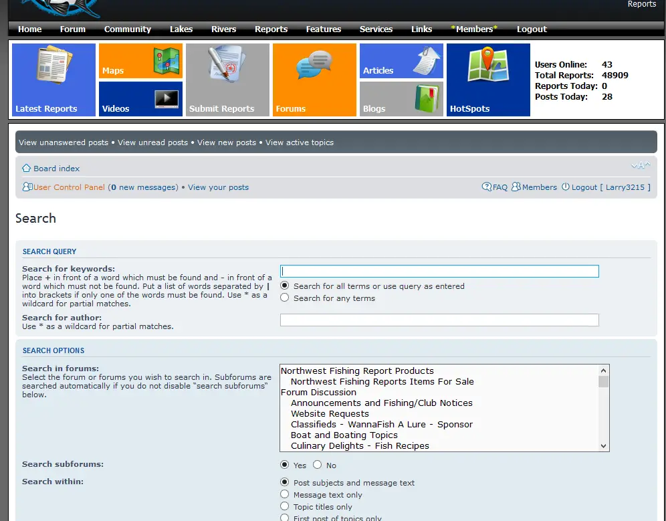Select 'Topic titles only' radio button
Image resolution: width=666 pixels, height=521 pixels.
(x=285, y=507)
